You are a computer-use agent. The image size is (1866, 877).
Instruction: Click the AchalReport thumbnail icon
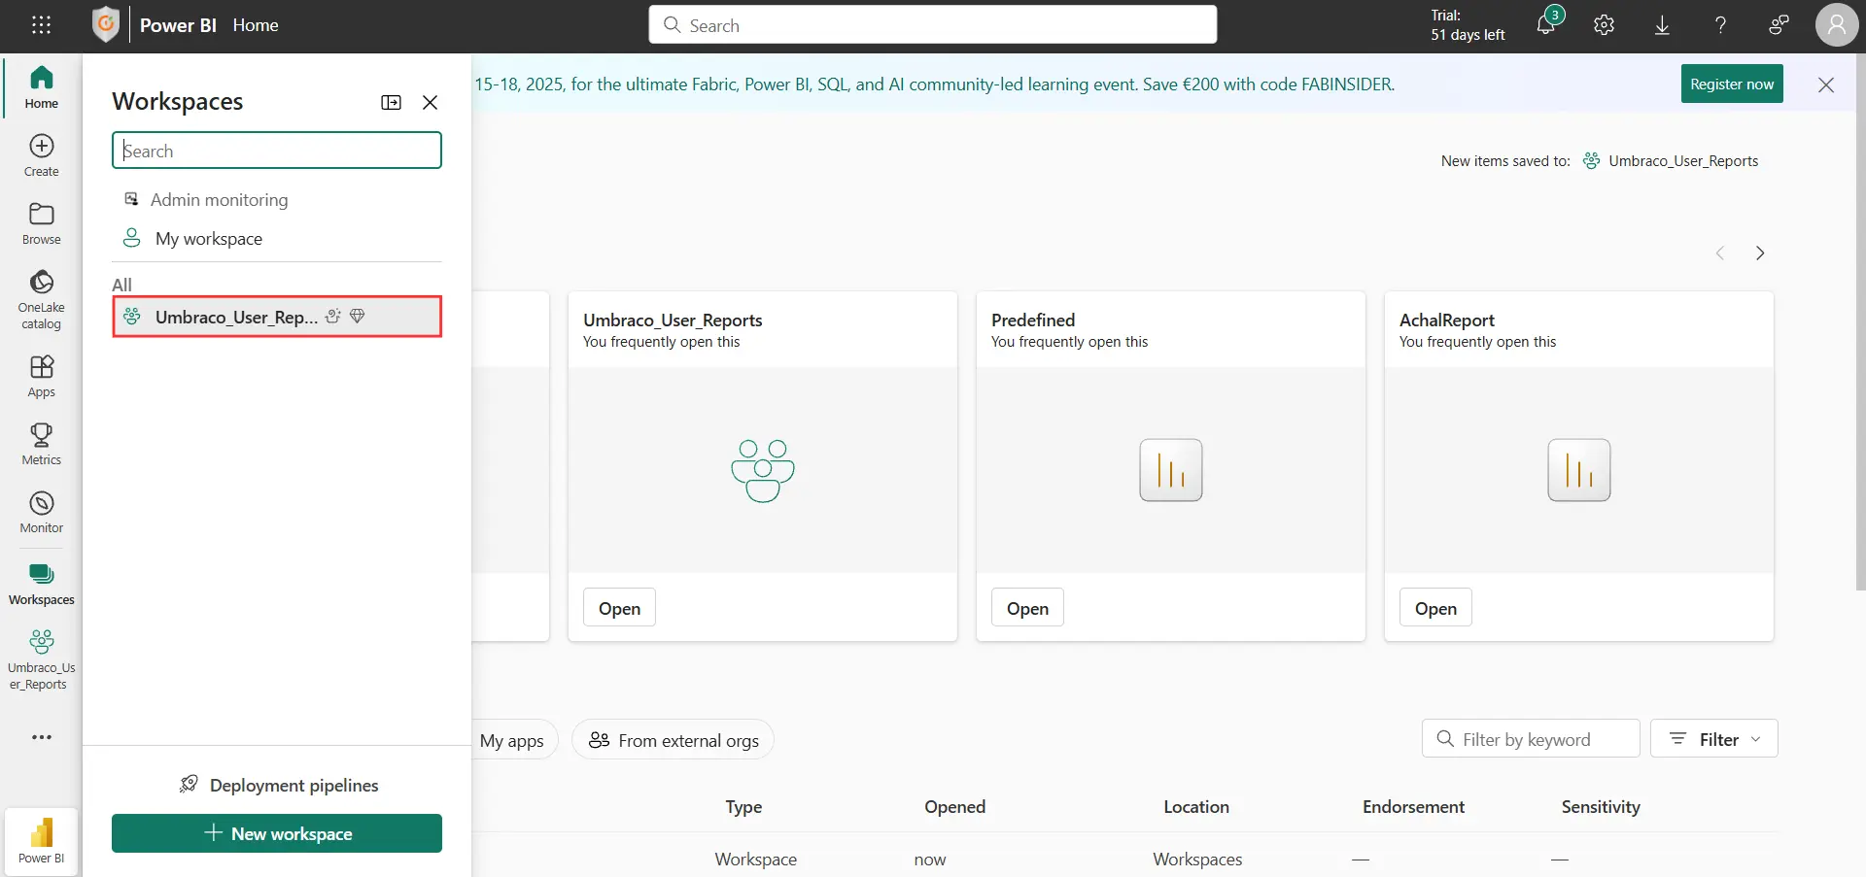(1579, 470)
